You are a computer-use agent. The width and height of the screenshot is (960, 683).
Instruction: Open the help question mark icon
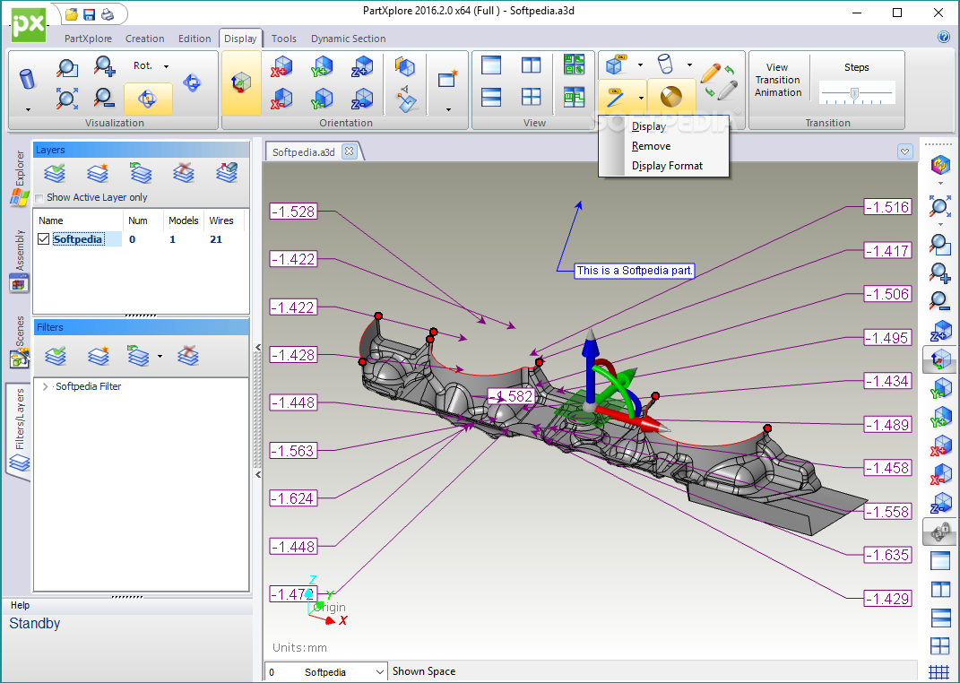944,38
